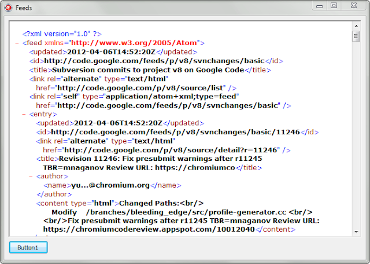Collapse the feed root element
Screen dimensions: 370x264
(17, 43)
